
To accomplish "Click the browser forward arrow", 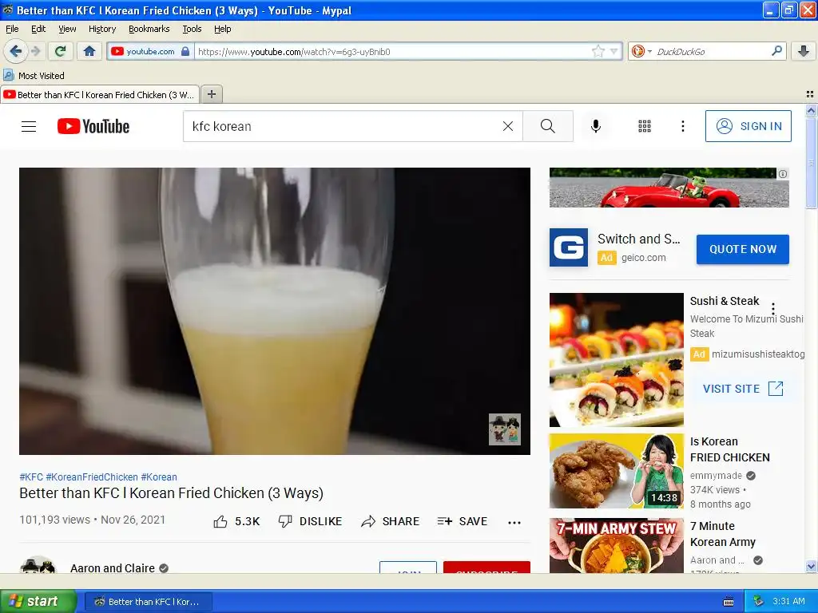I will pos(35,51).
